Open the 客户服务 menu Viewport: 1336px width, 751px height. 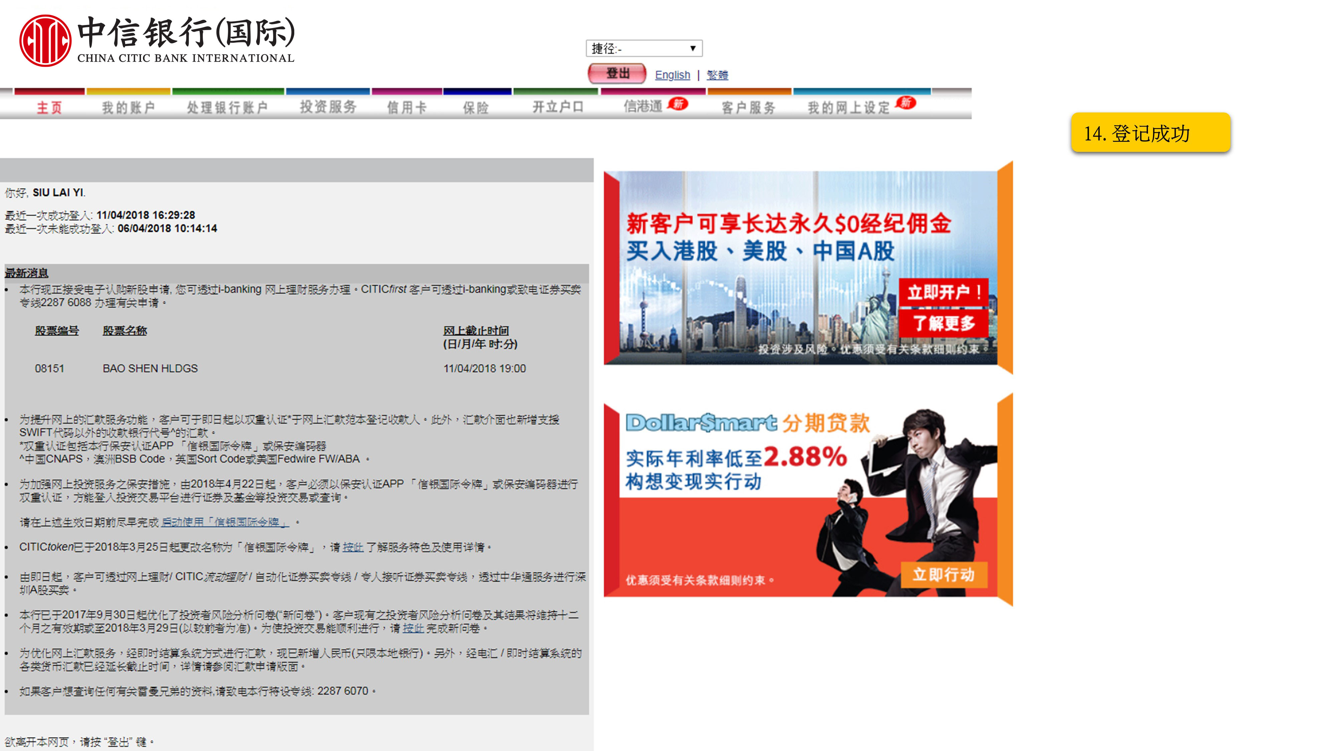748,107
